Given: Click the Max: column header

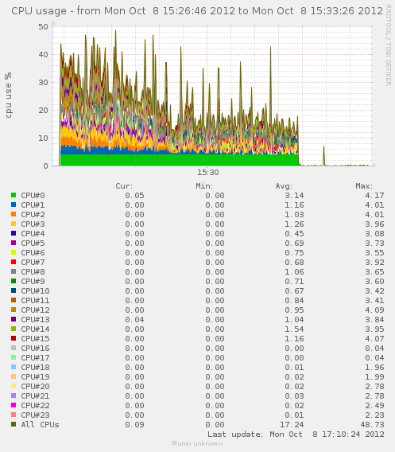Looking at the screenshot, I should 364,186.
